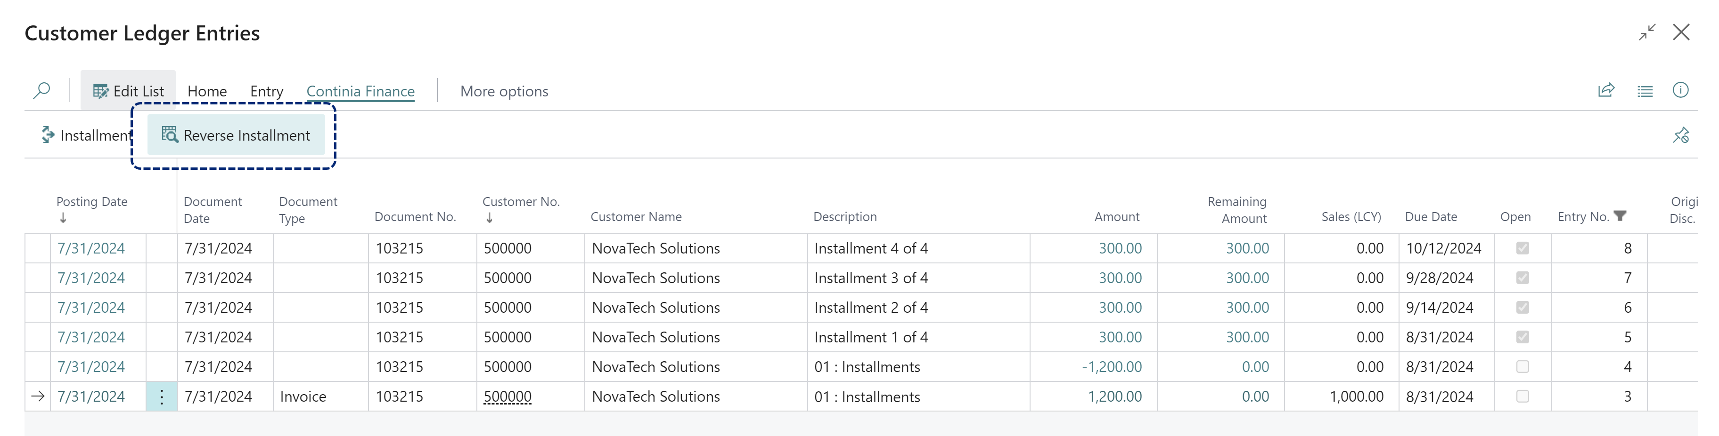Viewport: 1719px width, 436px height.
Task: Click remaining amount for Installment 1 of 4
Action: tap(1247, 337)
